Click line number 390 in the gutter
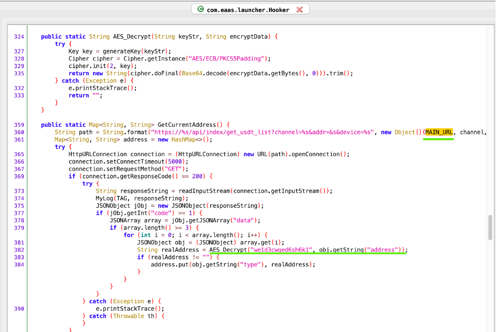The width and height of the screenshot is (496, 332). click(19, 308)
